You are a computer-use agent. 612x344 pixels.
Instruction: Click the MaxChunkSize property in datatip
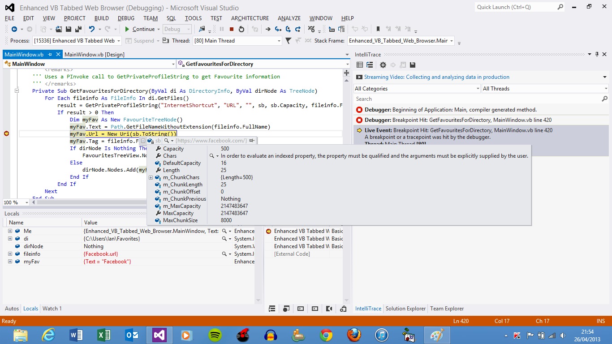coord(180,220)
